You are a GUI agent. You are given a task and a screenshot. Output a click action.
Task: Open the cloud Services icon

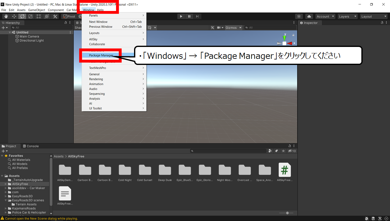pos(309,16)
